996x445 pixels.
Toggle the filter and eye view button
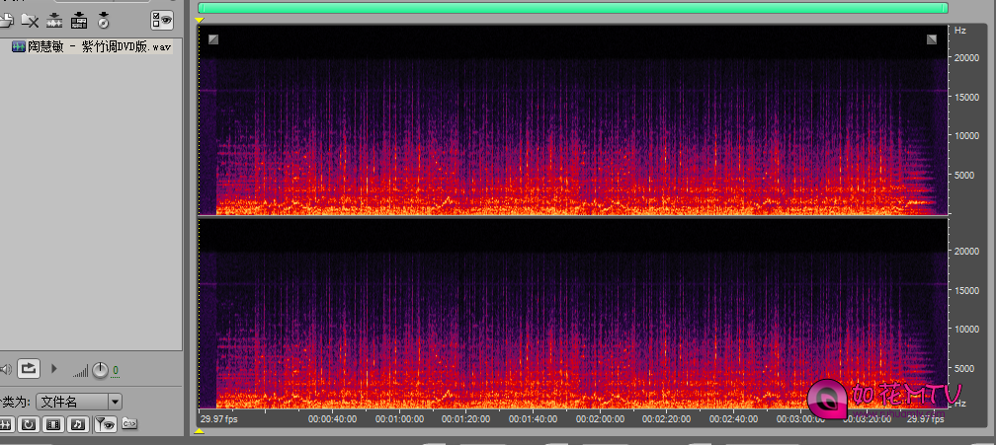(105, 424)
